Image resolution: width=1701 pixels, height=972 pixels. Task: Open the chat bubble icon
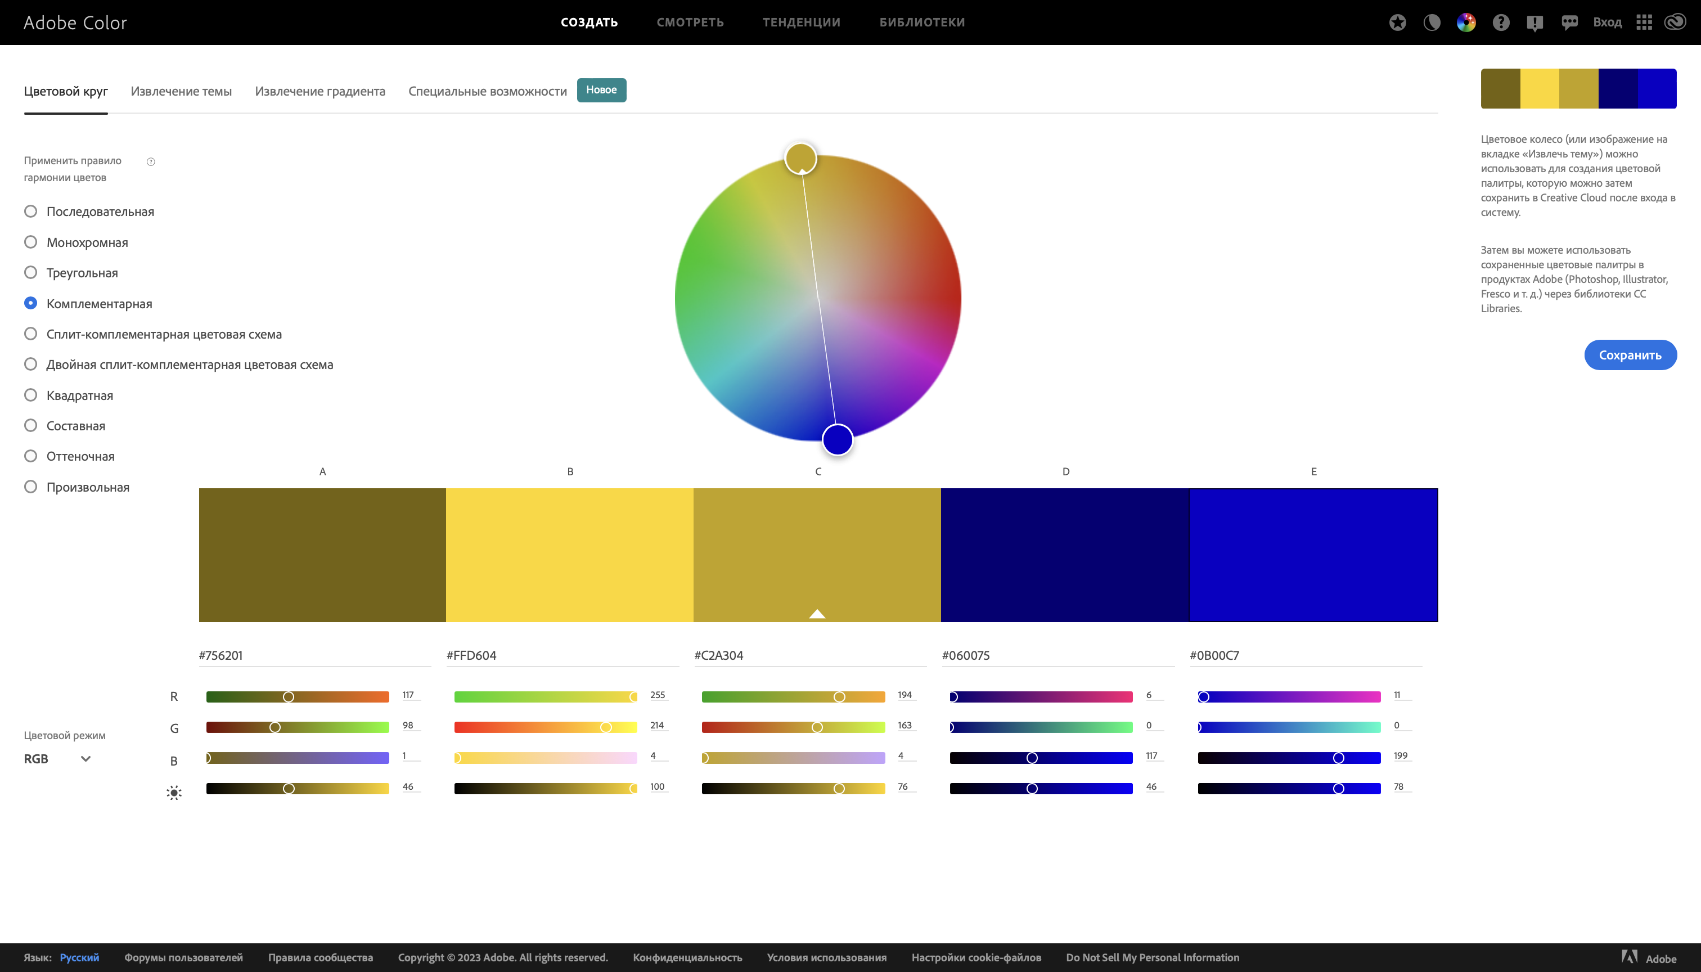(1569, 22)
